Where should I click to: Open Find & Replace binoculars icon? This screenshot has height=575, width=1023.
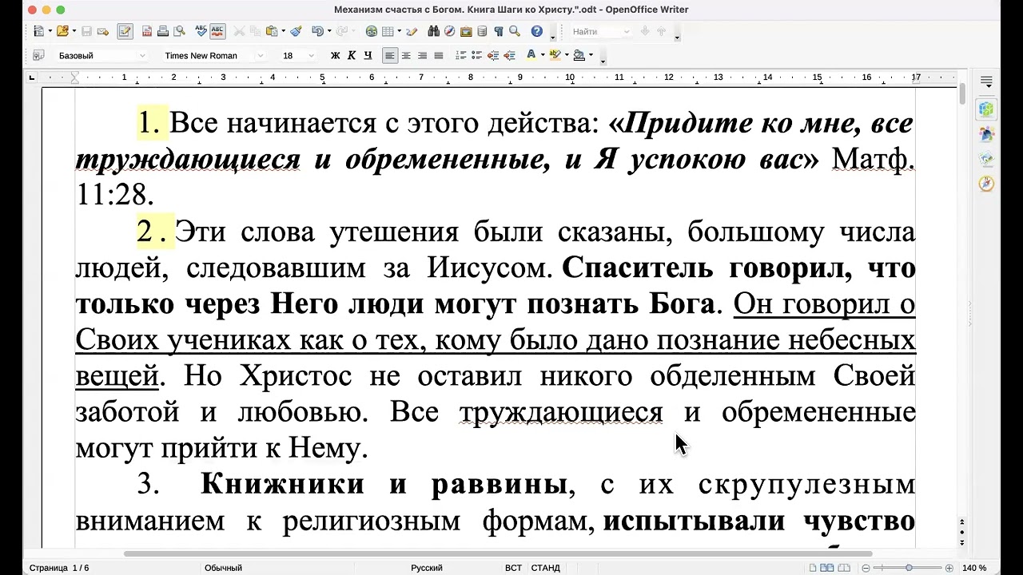pyautogui.click(x=433, y=32)
